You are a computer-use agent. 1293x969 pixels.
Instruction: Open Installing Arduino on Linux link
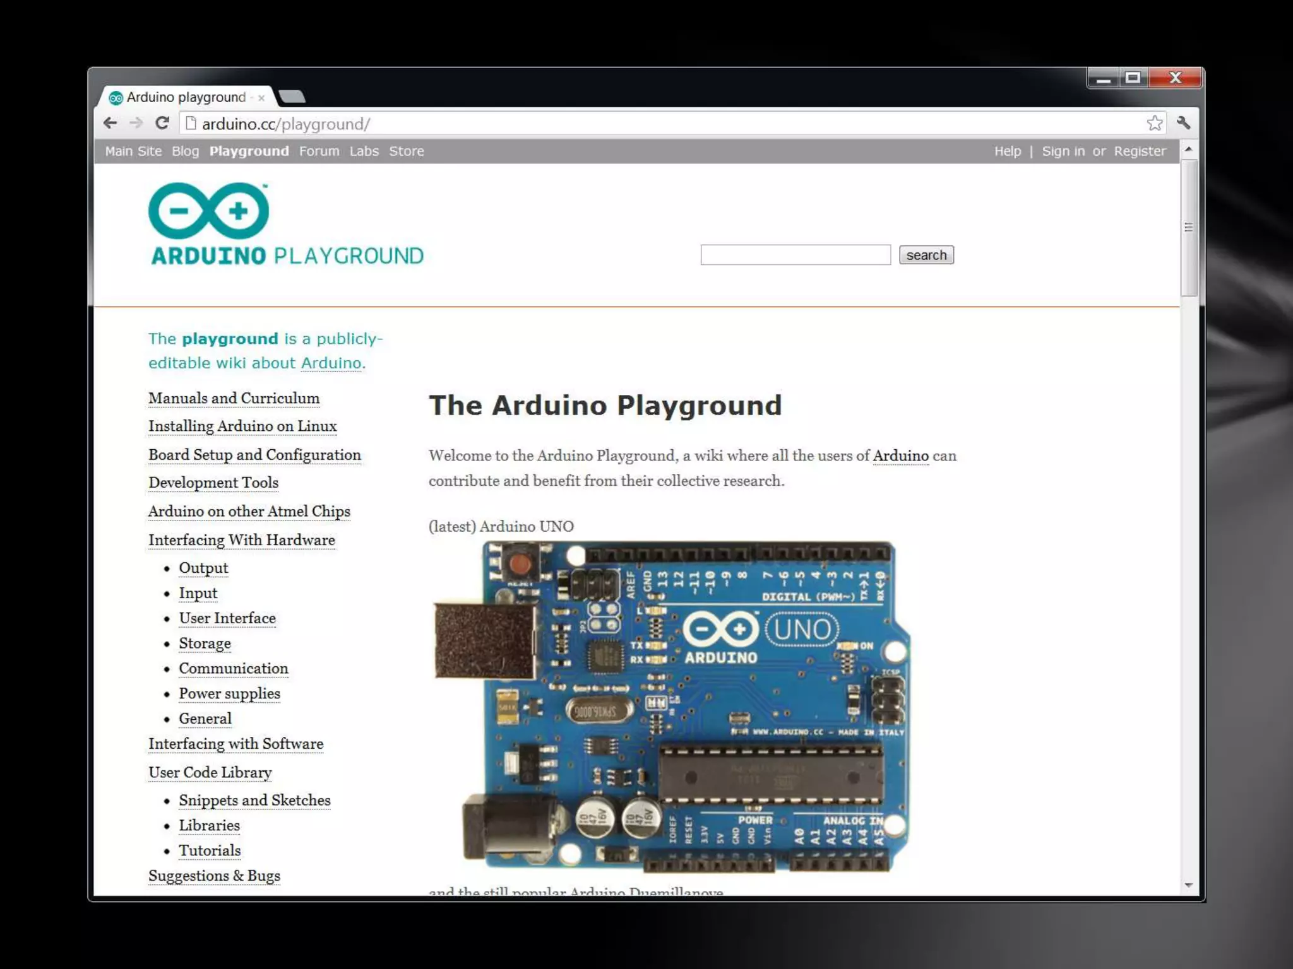(242, 426)
